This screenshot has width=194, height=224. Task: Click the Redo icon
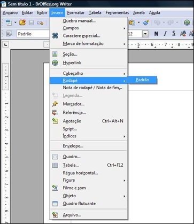click(x=170, y=22)
